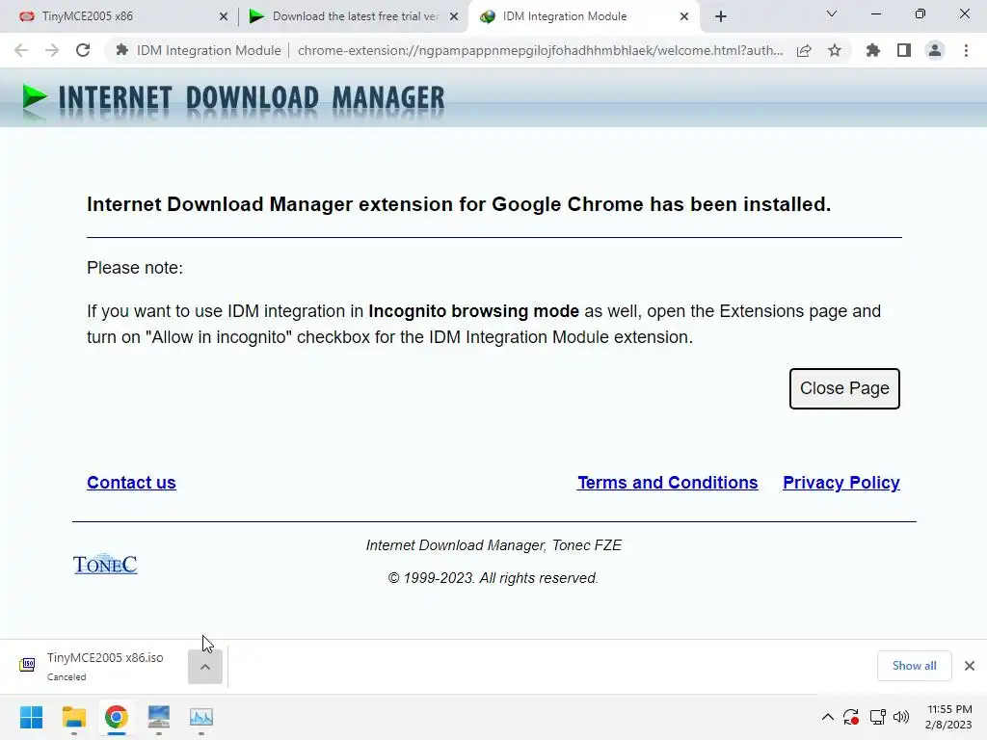Open the computer monitor taskbar app
987x740 pixels.
click(159, 717)
